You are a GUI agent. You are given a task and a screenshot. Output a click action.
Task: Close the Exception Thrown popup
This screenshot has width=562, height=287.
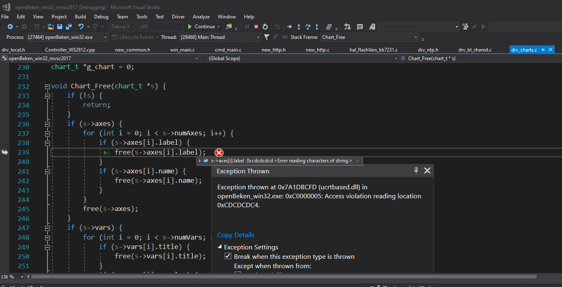[x=427, y=170]
